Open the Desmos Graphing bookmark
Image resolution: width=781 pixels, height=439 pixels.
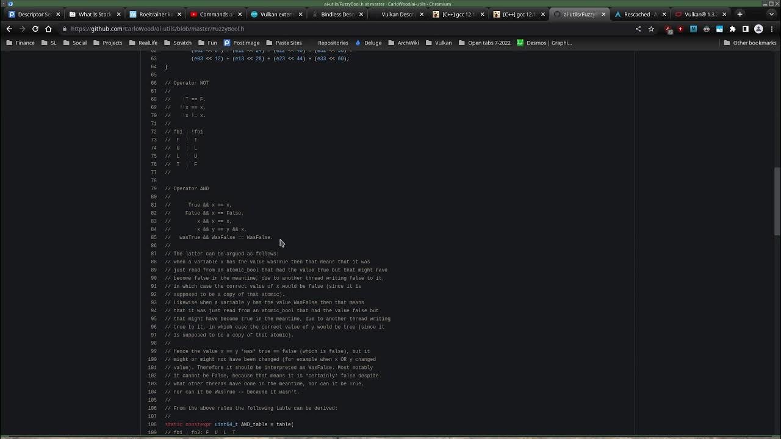[x=544, y=43]
